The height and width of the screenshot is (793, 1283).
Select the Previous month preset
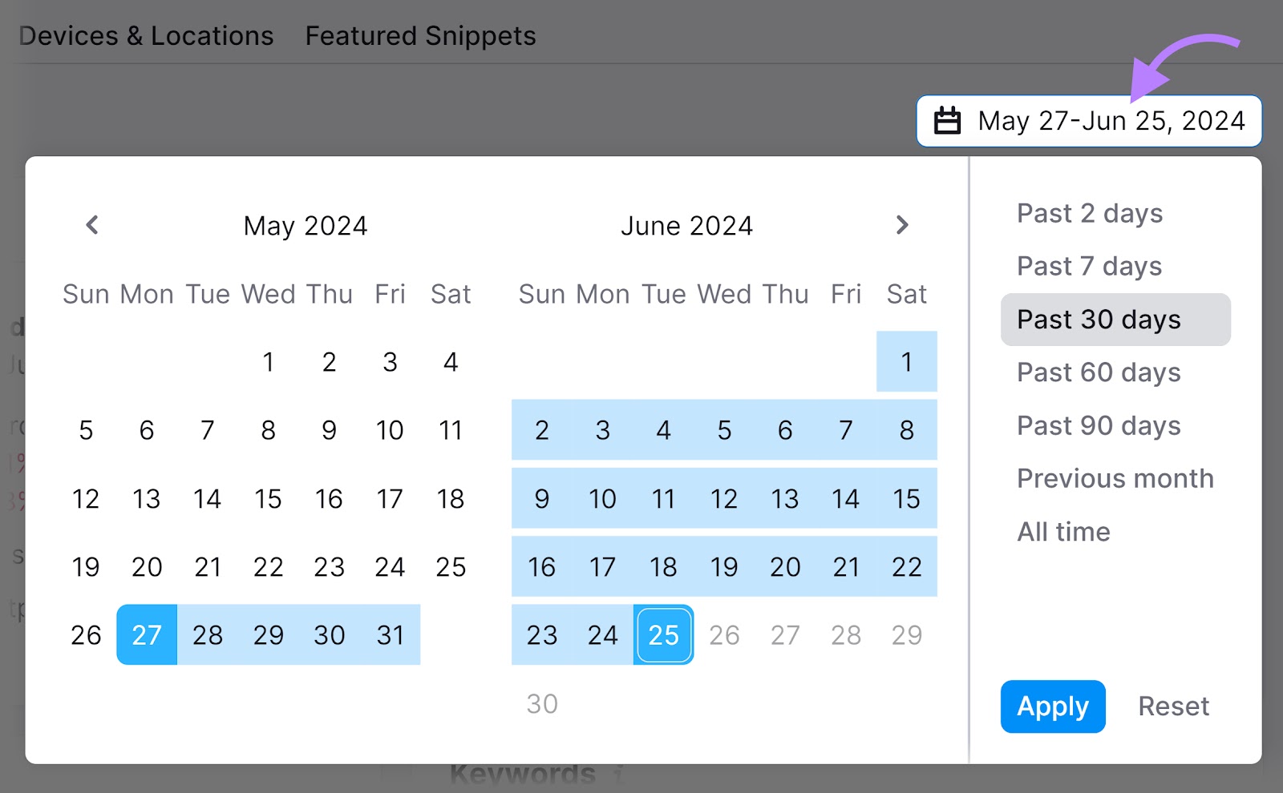[1115, 478]
